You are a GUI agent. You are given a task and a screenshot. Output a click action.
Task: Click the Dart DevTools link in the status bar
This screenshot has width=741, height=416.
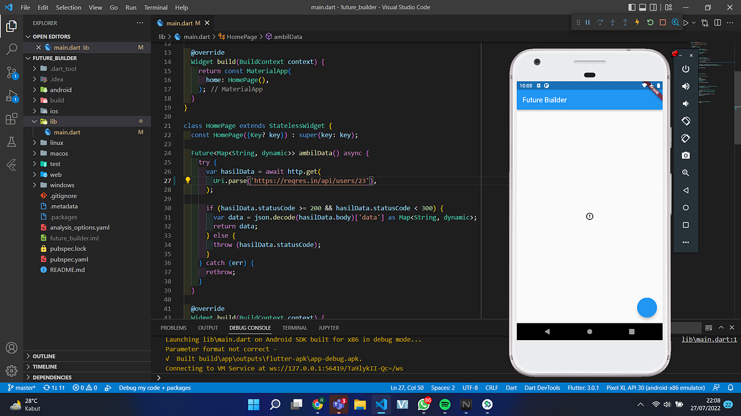(x=542, y=388)
